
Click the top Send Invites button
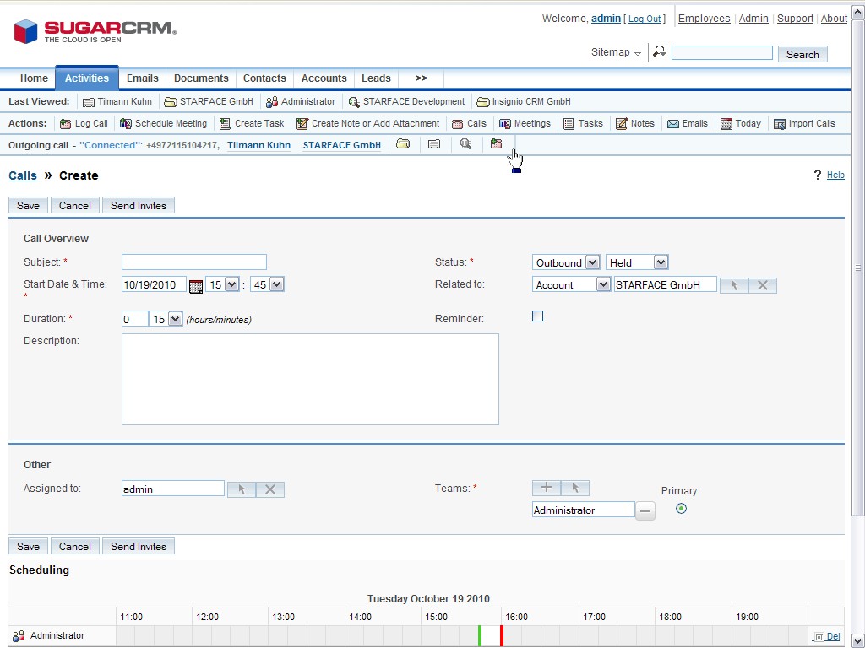[x=139, y=205]
